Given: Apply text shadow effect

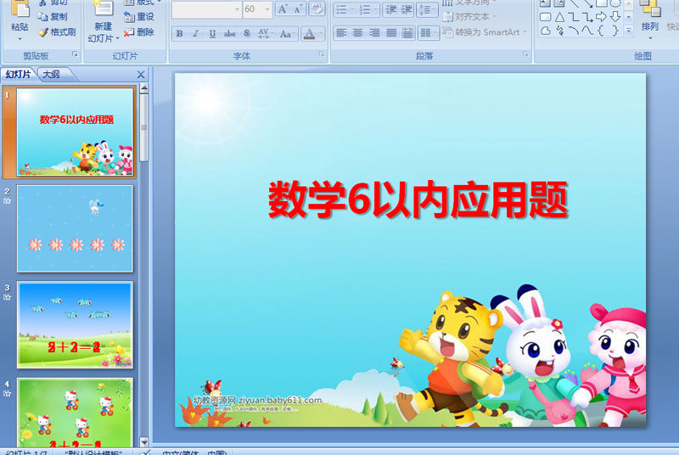Looking at the screenshot, I should pos(246,34).
